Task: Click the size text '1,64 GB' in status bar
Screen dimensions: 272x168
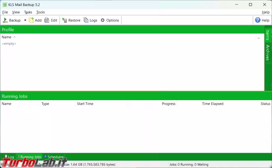Action: click(x=76, y=164)
